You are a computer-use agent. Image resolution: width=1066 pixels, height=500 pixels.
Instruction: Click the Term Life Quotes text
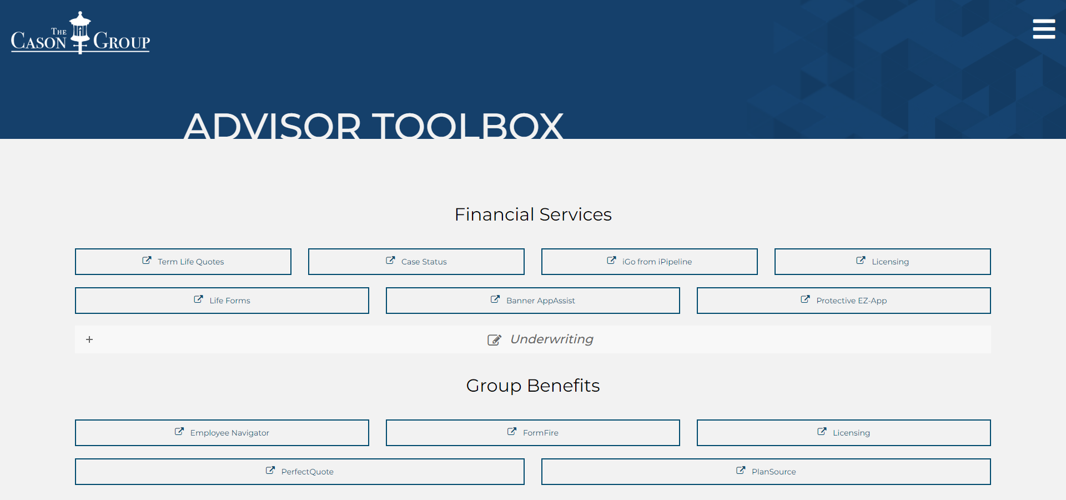pos(190,262)
